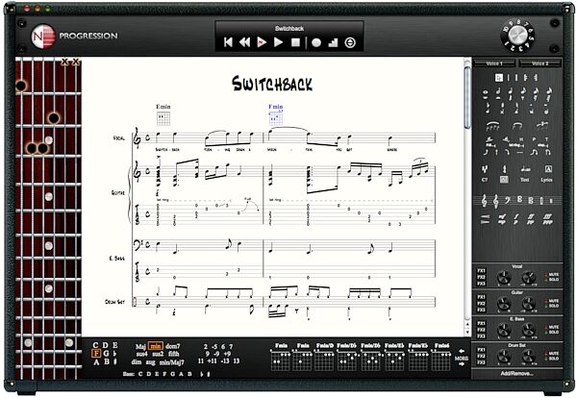The width and height of the screenshot is (577, 398).
Task: Open FX1 slot on the Guitar track
Action: pos(481,297)
